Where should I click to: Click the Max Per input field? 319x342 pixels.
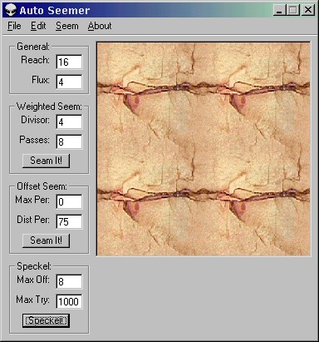tap(69, 201)
